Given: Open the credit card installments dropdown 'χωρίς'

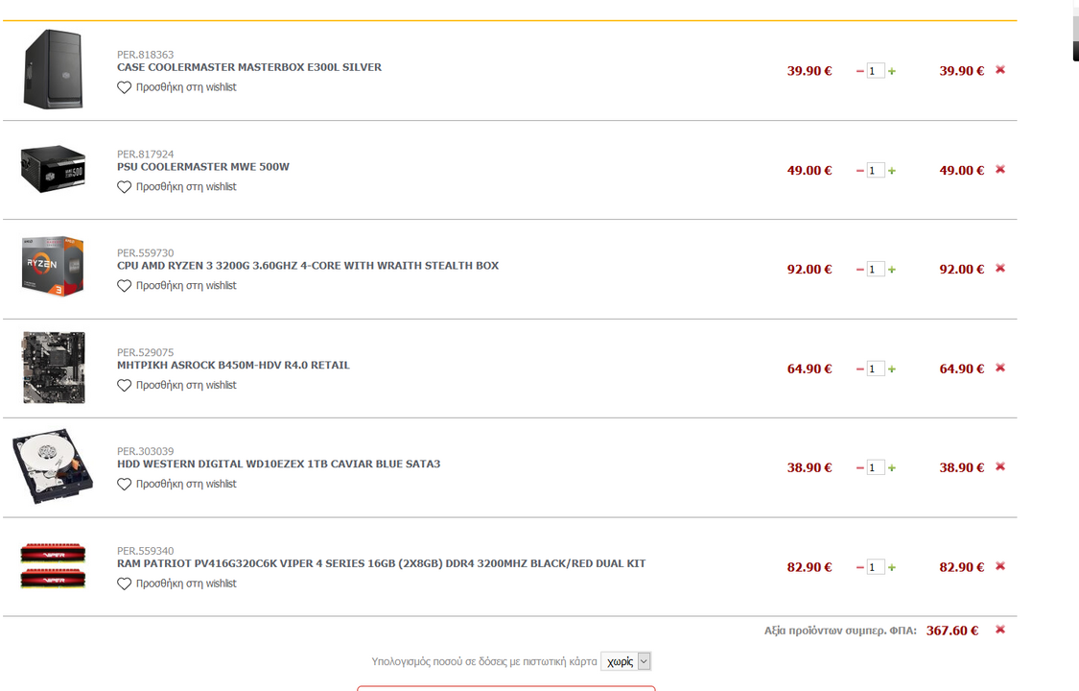Looking at the screenshot, I should (625, 661).
